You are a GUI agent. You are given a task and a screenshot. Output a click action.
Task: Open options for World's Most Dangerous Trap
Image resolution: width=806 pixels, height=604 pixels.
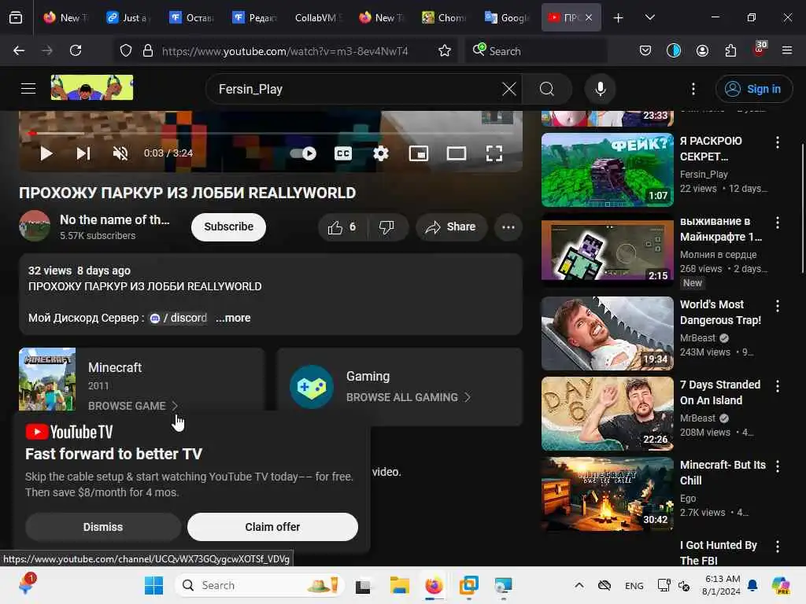coord(777,306)
